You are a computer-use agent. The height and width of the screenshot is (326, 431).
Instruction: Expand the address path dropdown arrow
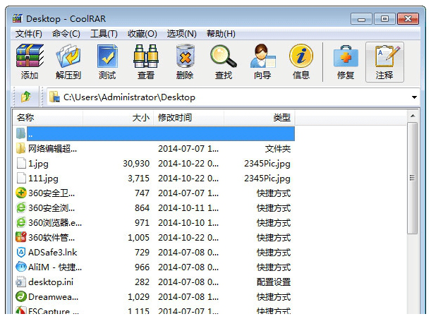click(x=414, y=97)
